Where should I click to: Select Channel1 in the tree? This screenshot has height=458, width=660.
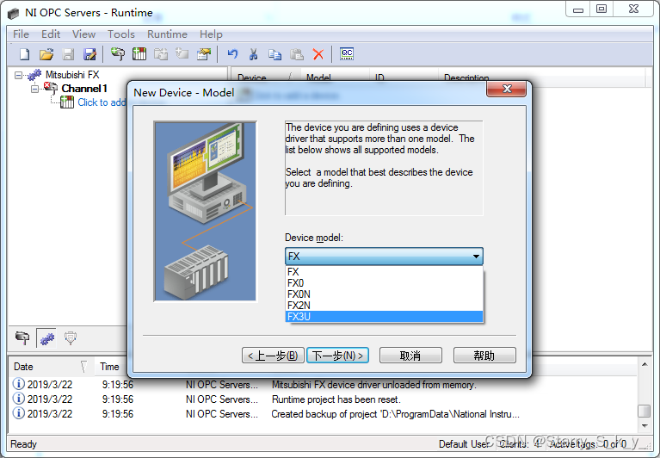84,89
